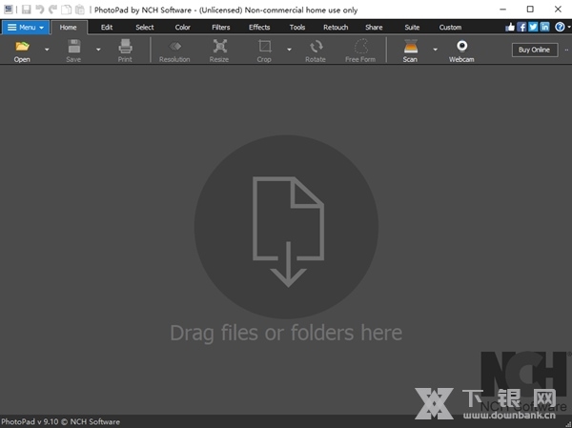572x428 pixels.
Task: Open the Help question mark icon
Action: pyautogui.click(x=560, y=27)
